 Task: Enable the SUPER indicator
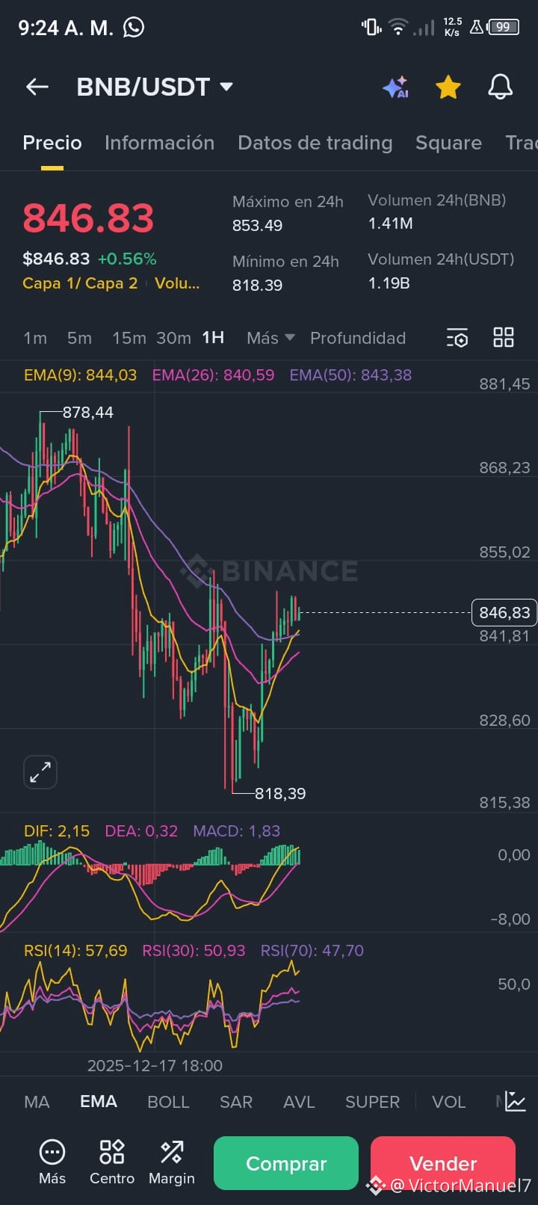point(372,1102)
